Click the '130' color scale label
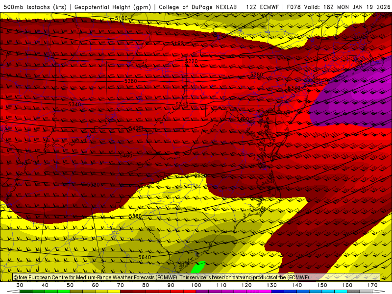This screenshot has height=294, width=392. click(x=272, y=285)
